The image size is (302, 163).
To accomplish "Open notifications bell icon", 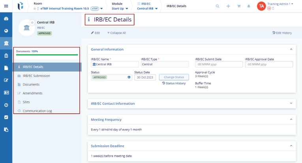I will click(249, 6).
